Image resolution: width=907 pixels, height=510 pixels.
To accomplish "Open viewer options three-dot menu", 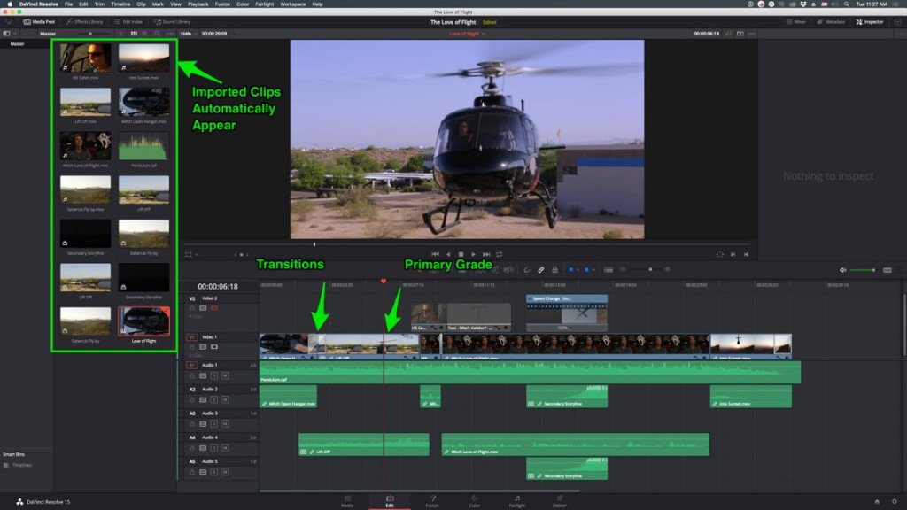I will (x=751, y=34).
